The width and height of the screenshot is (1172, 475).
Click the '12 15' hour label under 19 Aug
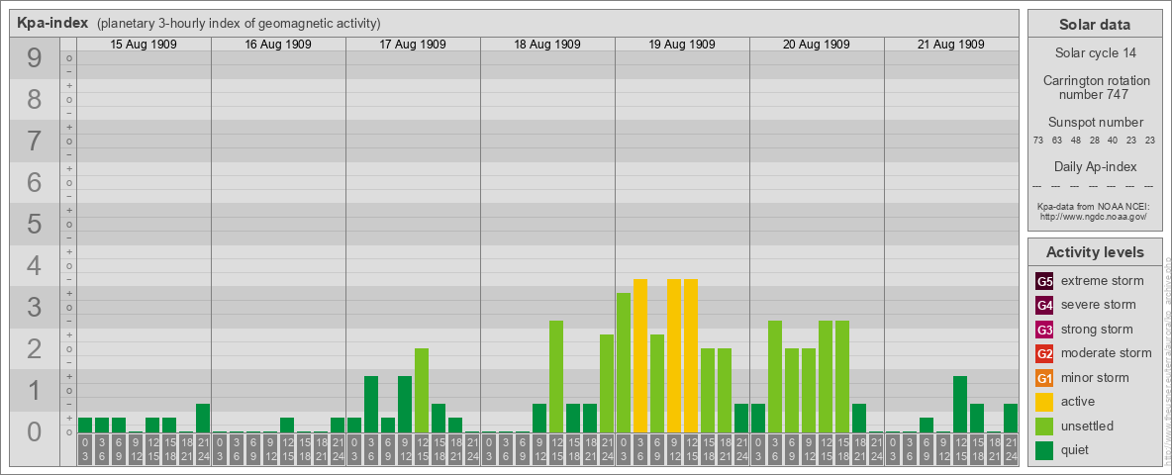tap(691, 450)
